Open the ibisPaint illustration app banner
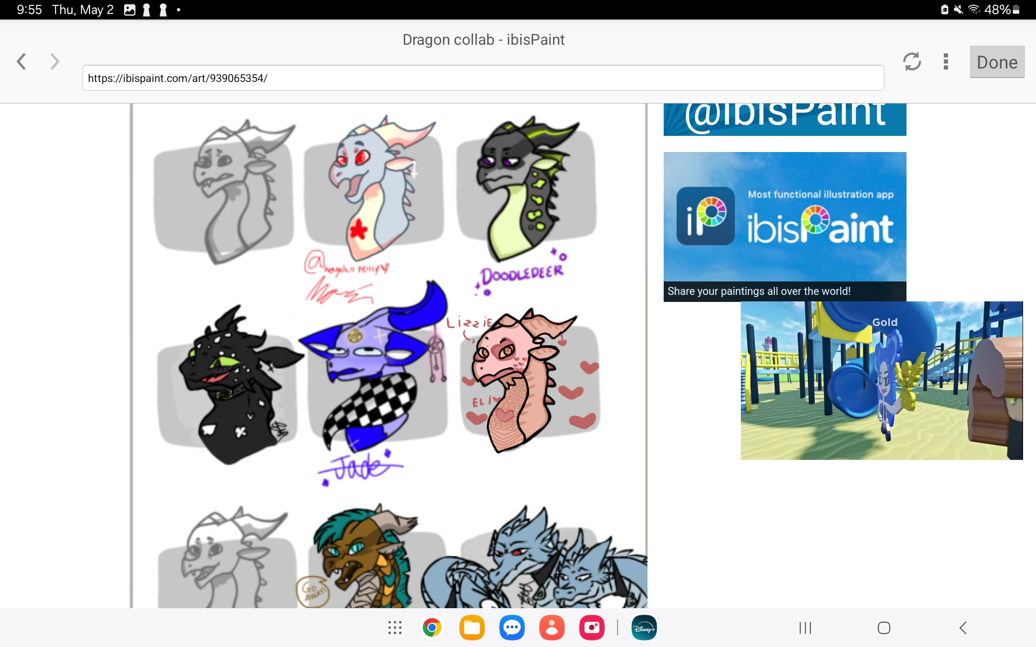 coord(785,226)
